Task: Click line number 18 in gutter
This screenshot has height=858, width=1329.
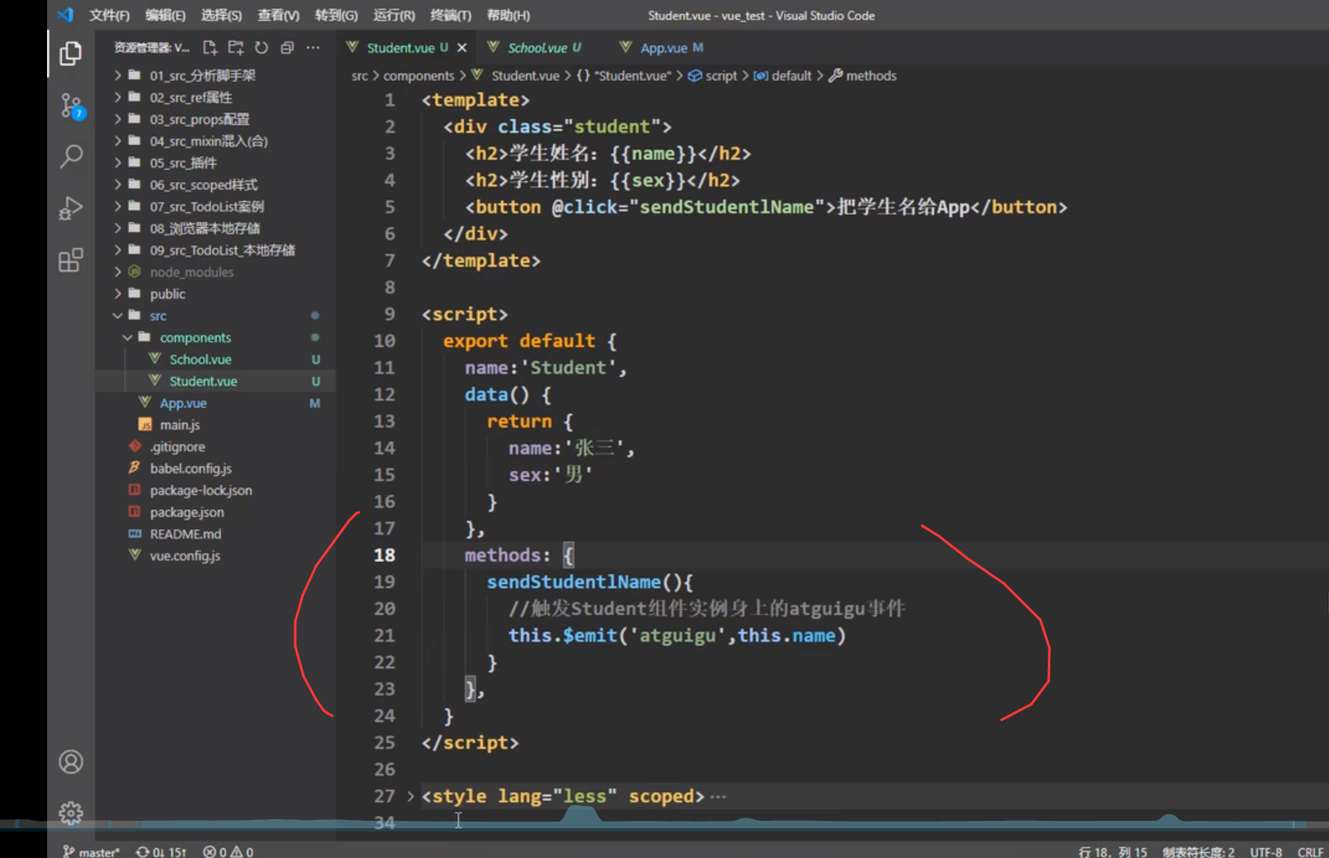Action: point(385,555)
